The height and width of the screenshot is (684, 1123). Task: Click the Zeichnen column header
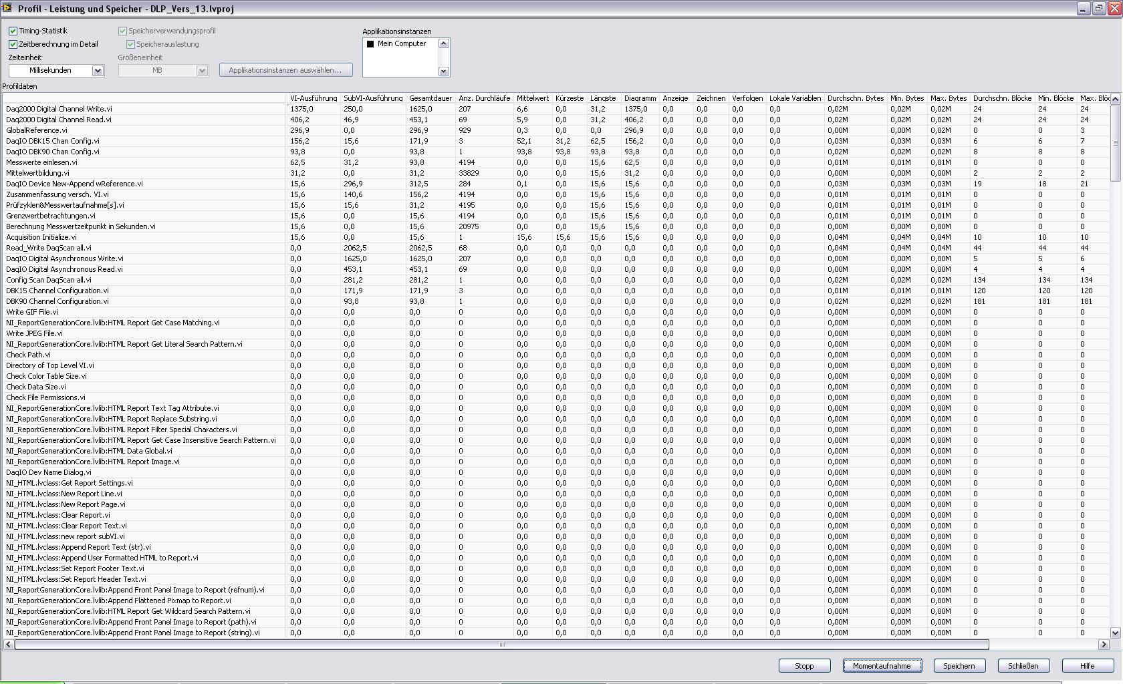[x=711, y=98]
